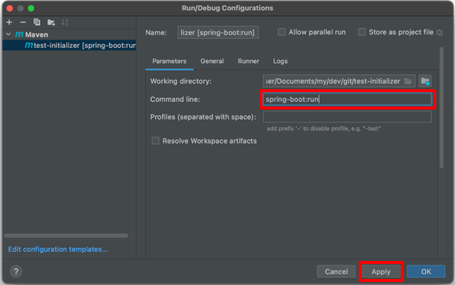Open the Logs tab
The height and width of the screenshot is (285, 455).
[281, 61]
